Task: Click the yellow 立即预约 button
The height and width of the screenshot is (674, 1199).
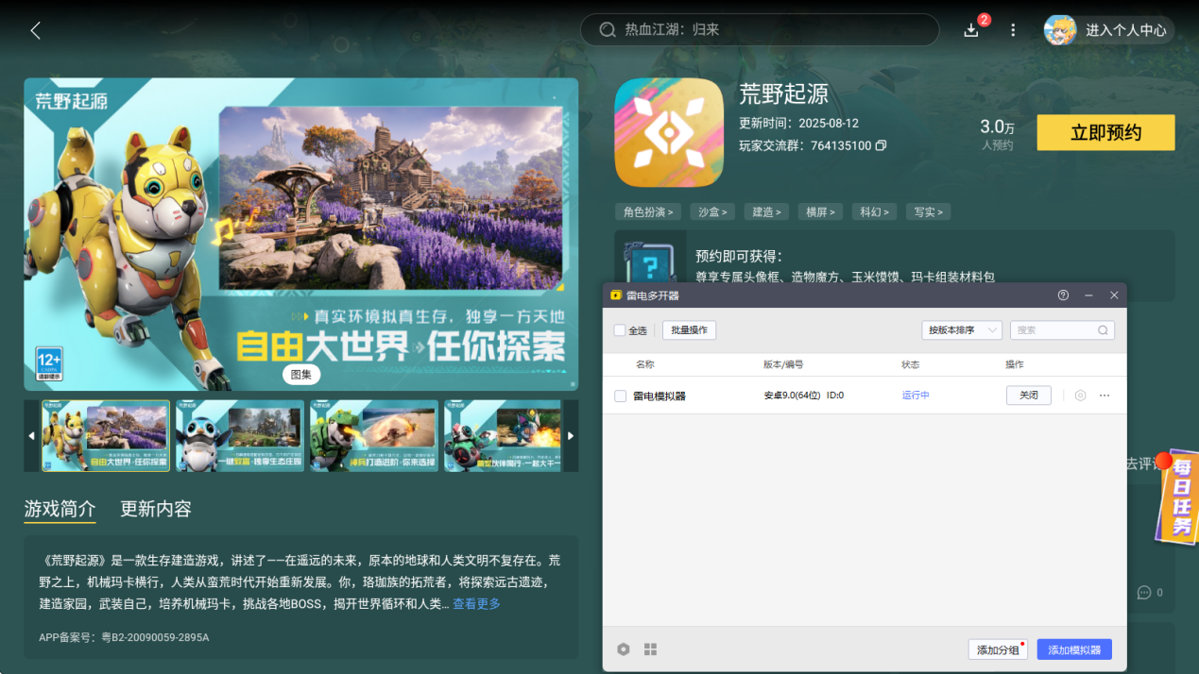Action: tap(1105, 133)
